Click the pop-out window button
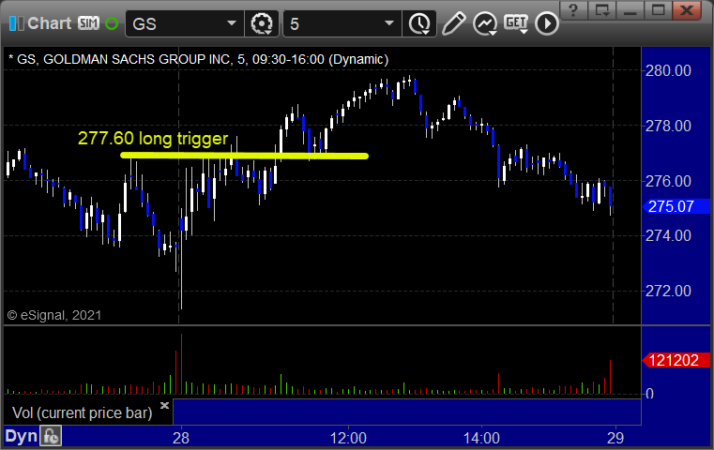 (x=602, y=10)
